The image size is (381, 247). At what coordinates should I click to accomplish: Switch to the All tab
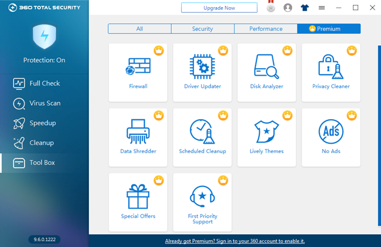[x=139, y=29]
